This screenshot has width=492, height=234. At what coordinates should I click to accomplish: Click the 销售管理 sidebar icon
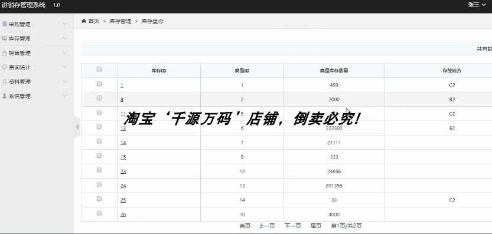click(x=4, y=52)
